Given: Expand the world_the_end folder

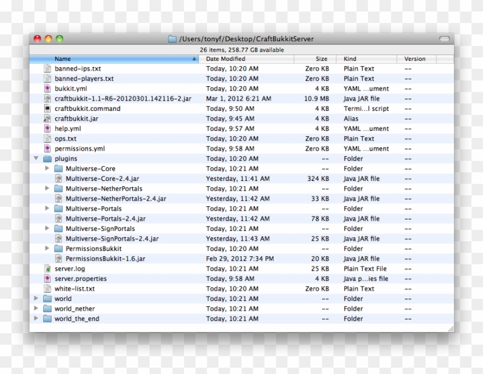Looking at the screenshot, I should pyautogui.click(x=36, y=318).
